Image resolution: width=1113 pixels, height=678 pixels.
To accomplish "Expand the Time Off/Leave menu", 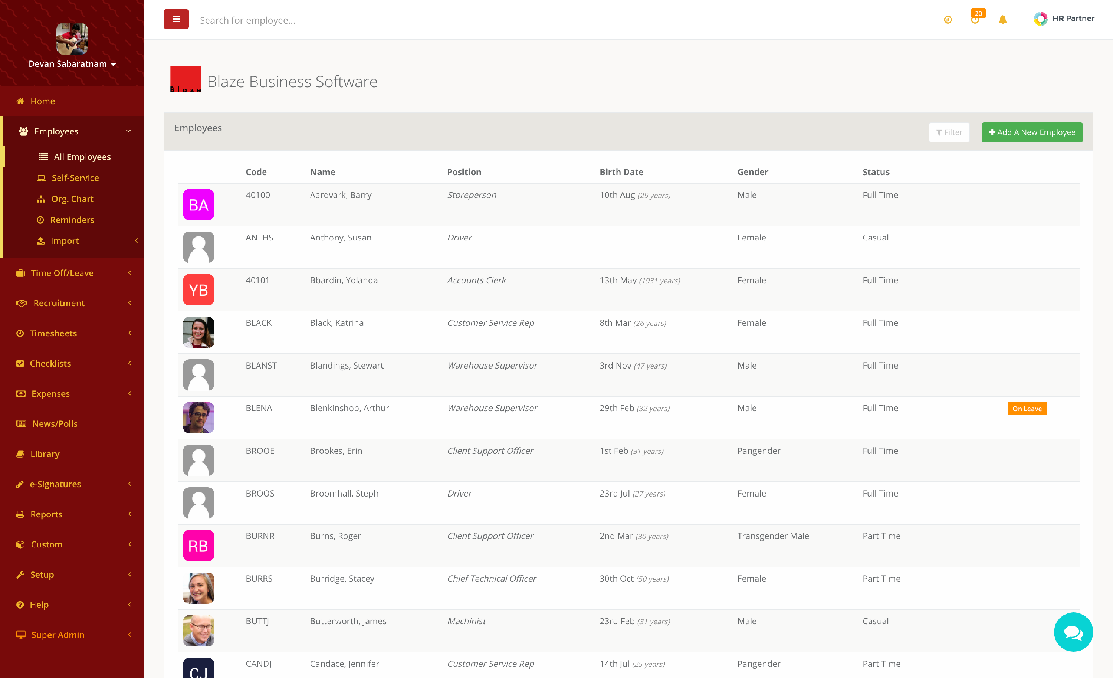I will point(62,273).
